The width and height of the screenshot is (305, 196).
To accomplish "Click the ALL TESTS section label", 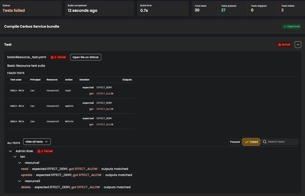I will click(x=14, y=143).
